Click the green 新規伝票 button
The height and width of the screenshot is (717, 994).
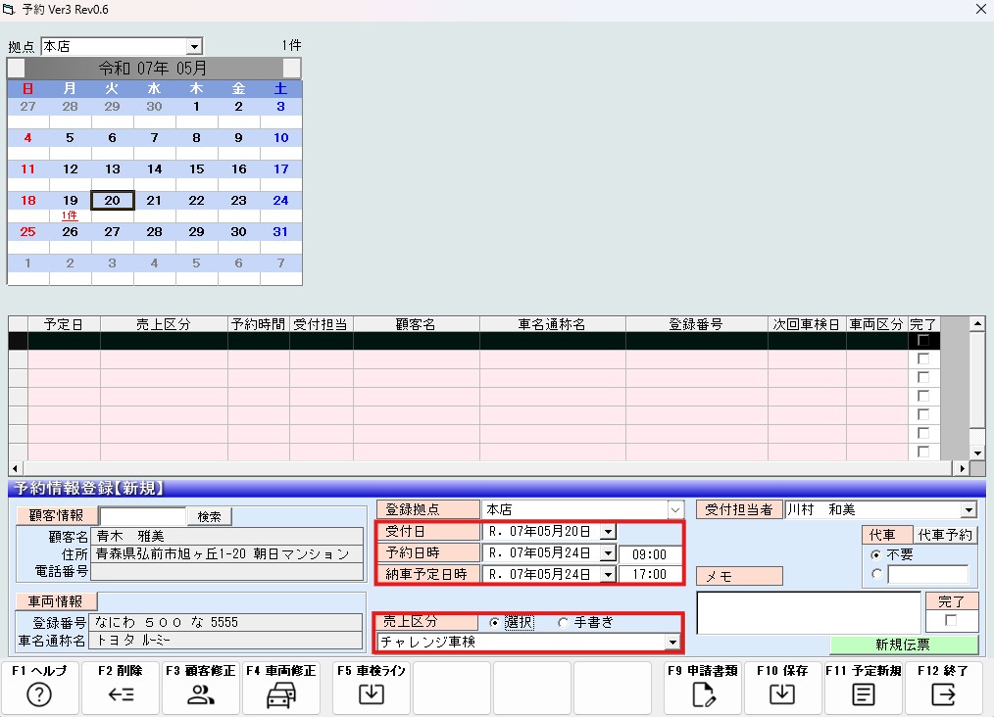coord(903,645)
